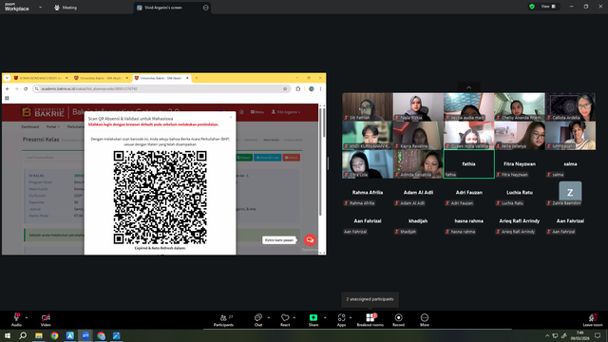Click red chat bubble in shared screen

point(310,240)
